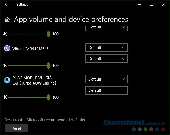Open the partially visible Default dropdown above Viber
The height and width of the screenshot is (135, 170).
pos(106,28)
